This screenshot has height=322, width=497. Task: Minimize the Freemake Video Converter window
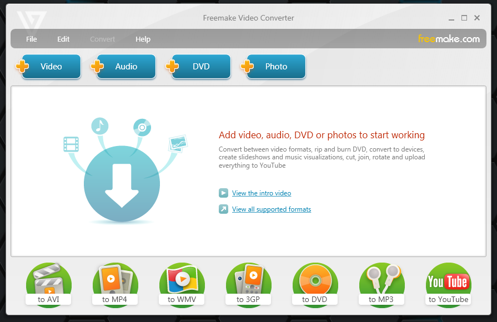(x=451, y=18)
